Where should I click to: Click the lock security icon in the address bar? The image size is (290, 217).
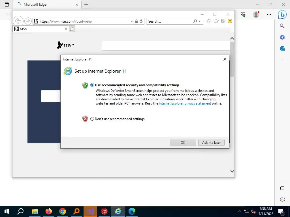coord(136,21)
